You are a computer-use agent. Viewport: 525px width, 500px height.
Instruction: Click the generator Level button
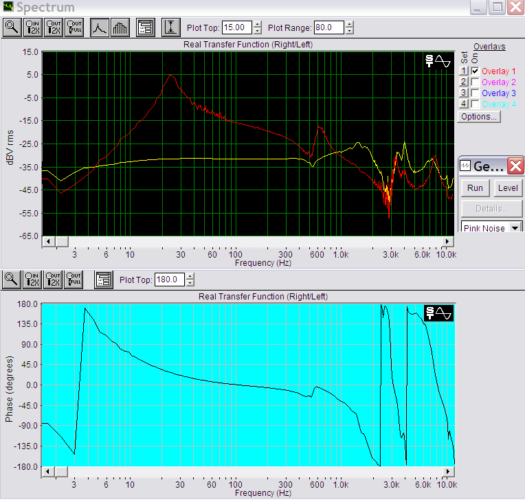point(508,188)
